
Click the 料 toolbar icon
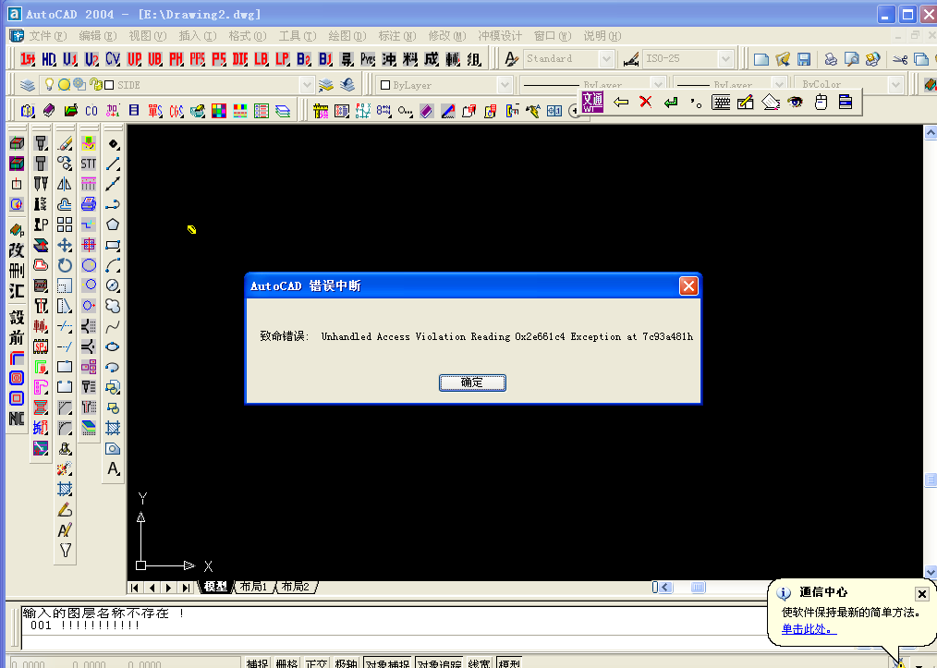410,59
